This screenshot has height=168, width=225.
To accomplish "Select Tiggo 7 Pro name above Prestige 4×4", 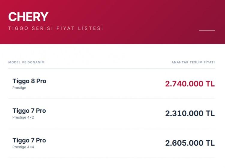I will (x=29, y=140).
